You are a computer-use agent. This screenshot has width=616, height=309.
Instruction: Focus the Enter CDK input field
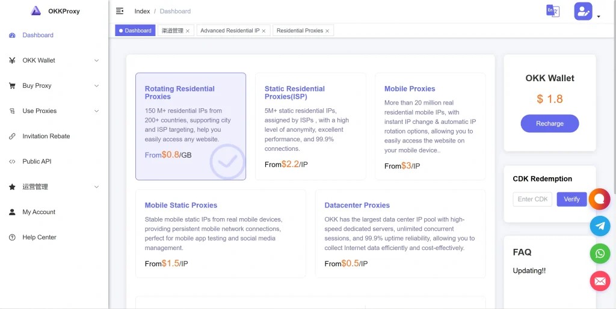point(532,200)
